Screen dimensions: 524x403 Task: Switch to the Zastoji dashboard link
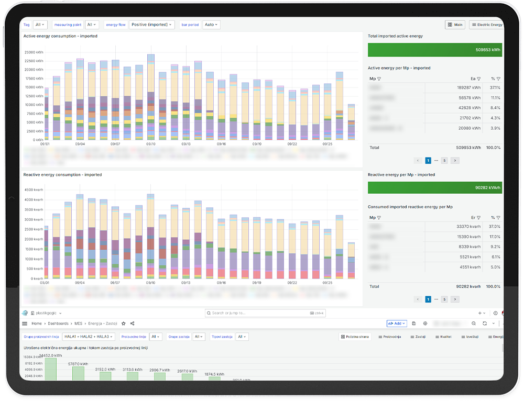tap(418, 337)
